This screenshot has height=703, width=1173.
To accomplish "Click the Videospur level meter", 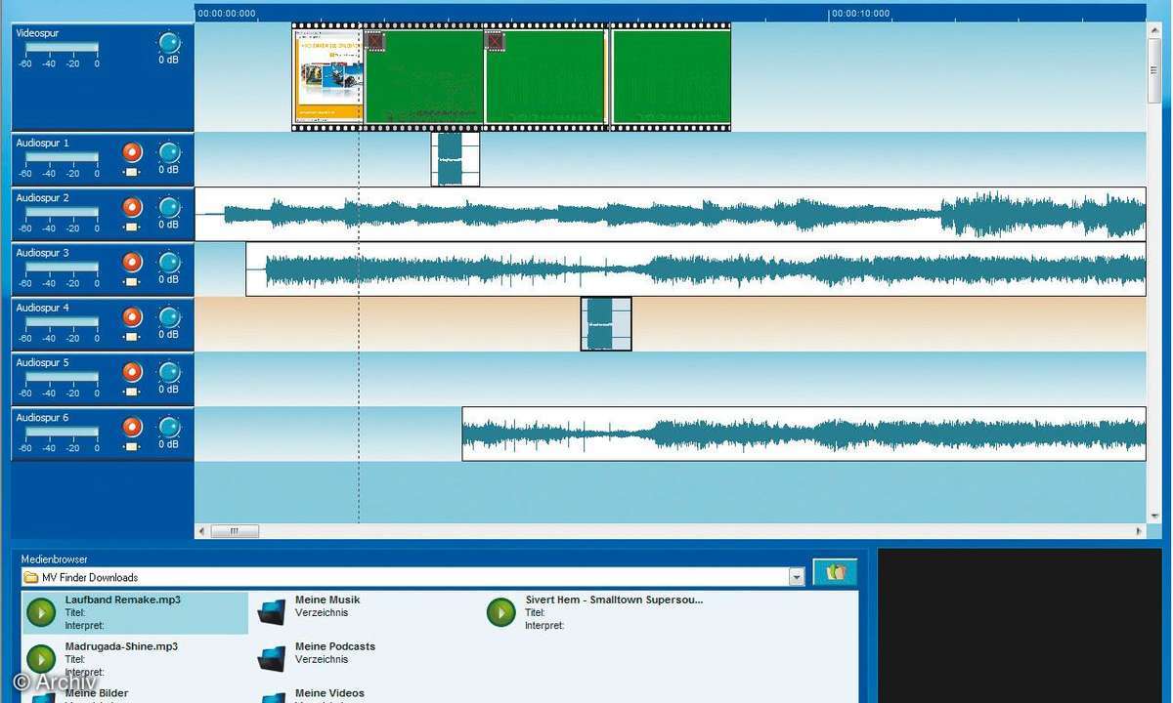I will (x=62, y=47).
